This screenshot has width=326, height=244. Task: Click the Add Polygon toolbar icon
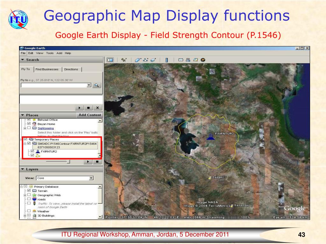tap(138, 60)
